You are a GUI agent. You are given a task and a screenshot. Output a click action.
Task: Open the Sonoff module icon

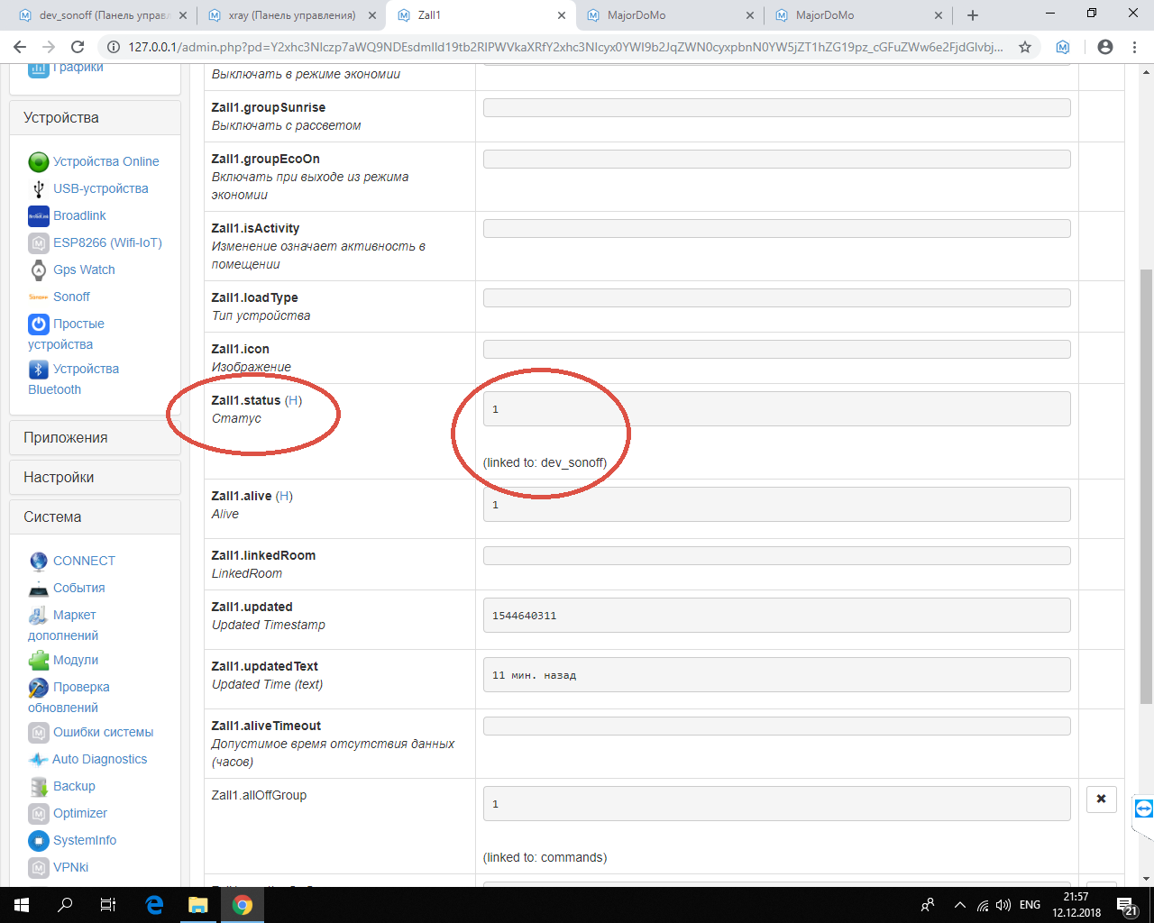[x=38, y=297]
